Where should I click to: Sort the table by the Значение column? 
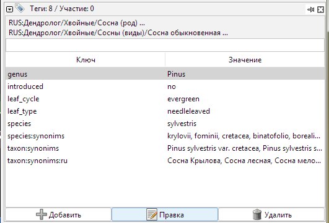pos(245,60)
